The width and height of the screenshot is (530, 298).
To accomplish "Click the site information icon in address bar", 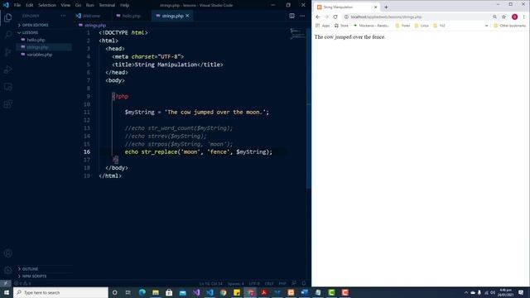I will click(x=346, y=17).
